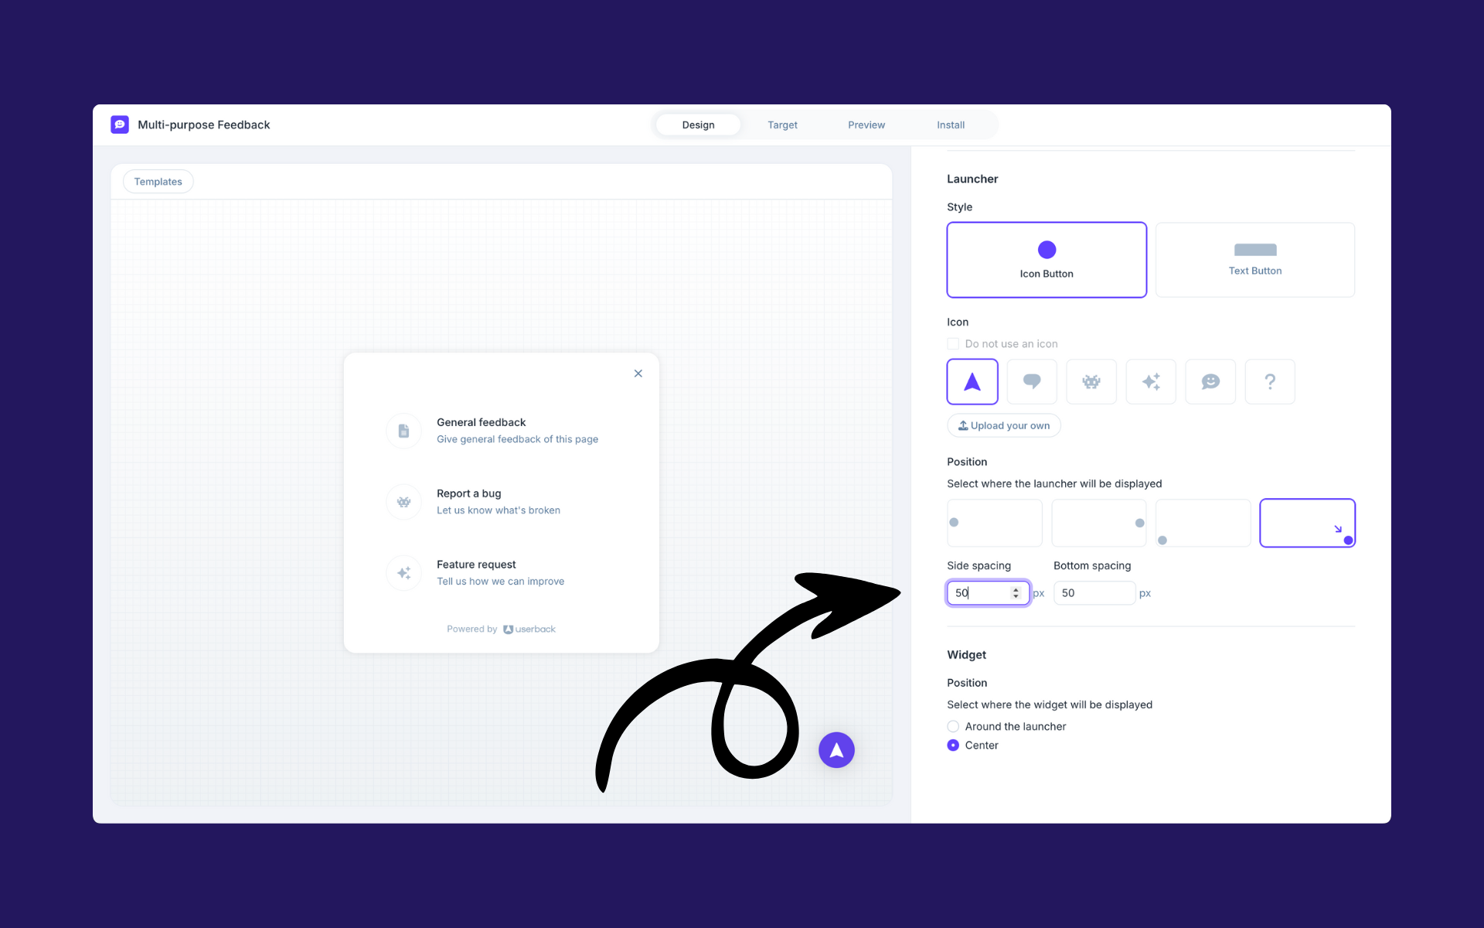Select the speech bubble feedback icon
This screenshot has width=1484, height=928.
click(x=1031, y=380)
